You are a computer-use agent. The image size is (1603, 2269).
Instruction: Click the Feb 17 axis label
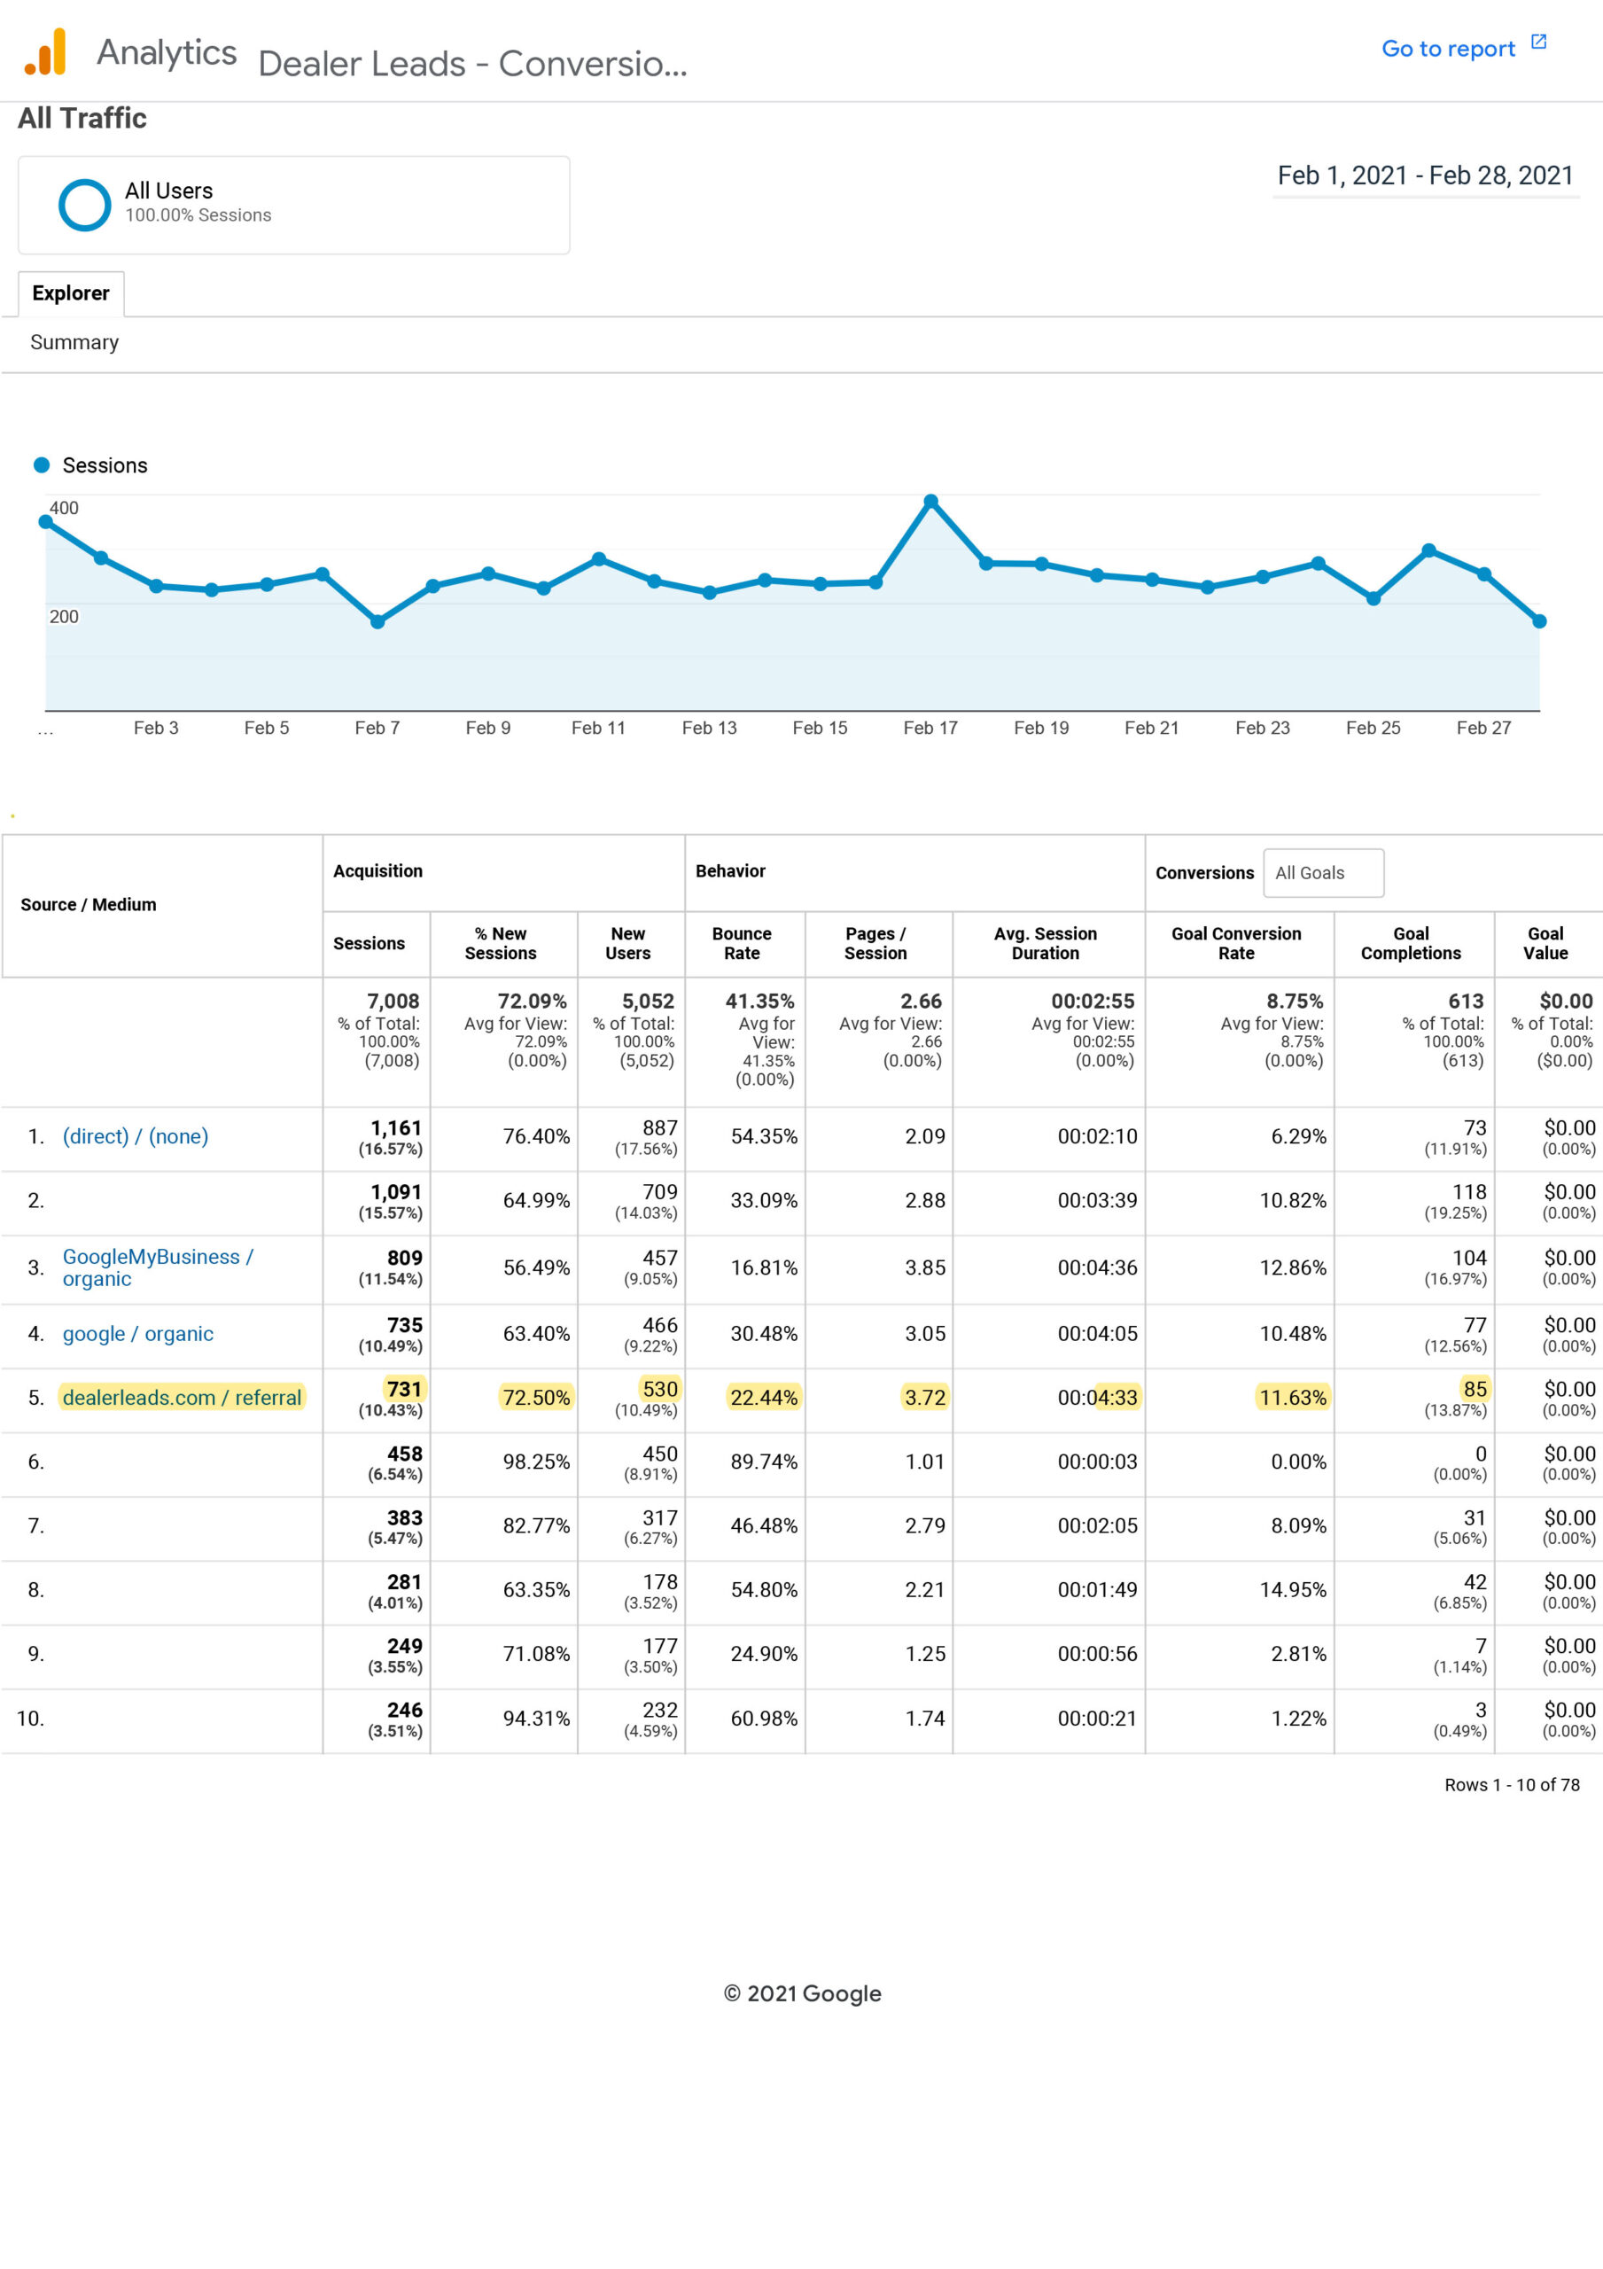click(x=930, y=729)
